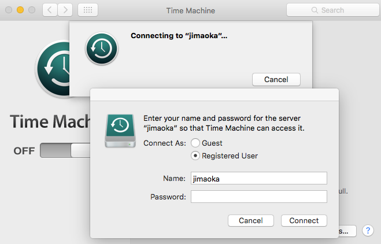381x244 pixels.
Task: Click the back navigation arrow in the toolbar
Action: 50,10
